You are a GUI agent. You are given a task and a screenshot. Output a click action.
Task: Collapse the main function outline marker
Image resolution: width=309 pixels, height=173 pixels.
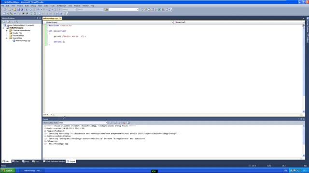pos(47,31)
